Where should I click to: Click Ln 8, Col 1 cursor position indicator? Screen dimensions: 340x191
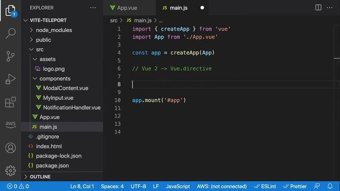pyautogui.click(x=82, y=186)
